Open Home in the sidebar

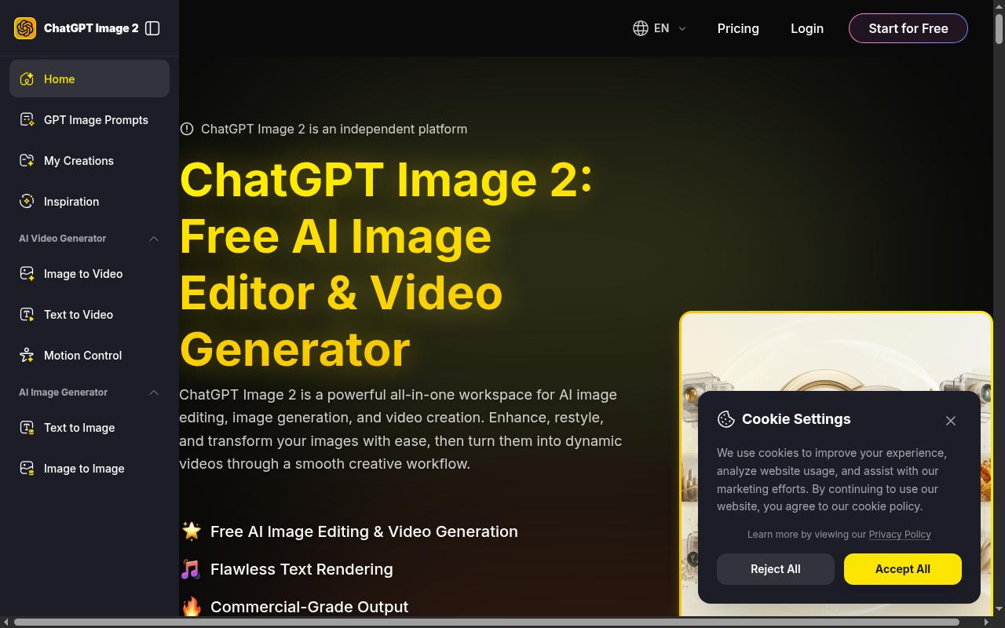(x=90, y=79)
